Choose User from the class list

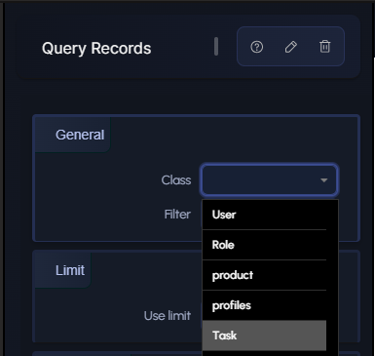tap(264, 215)
